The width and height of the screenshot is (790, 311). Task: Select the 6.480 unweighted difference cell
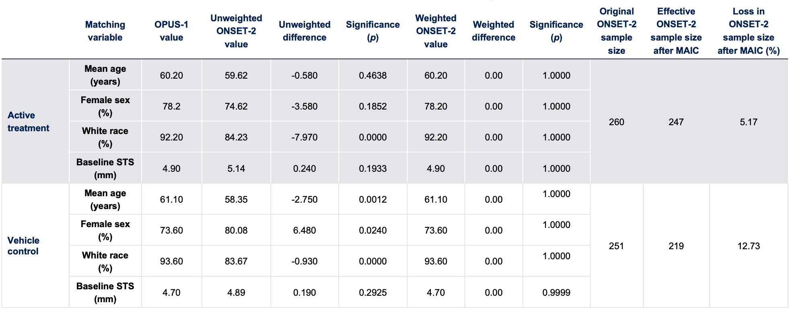304,230
